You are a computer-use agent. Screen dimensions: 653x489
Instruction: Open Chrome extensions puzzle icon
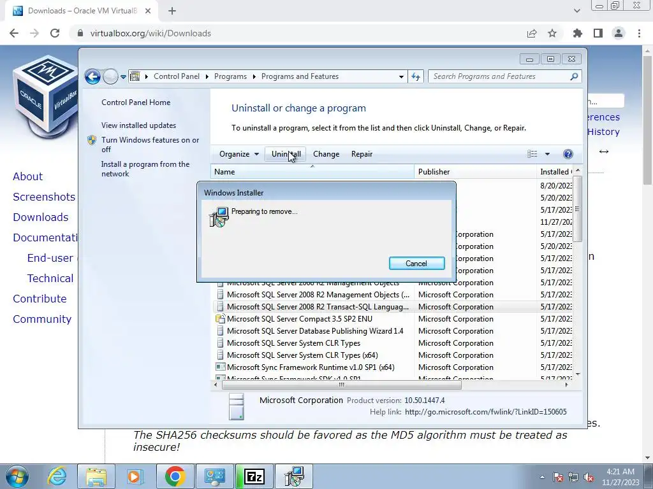[x=578, y=33]
